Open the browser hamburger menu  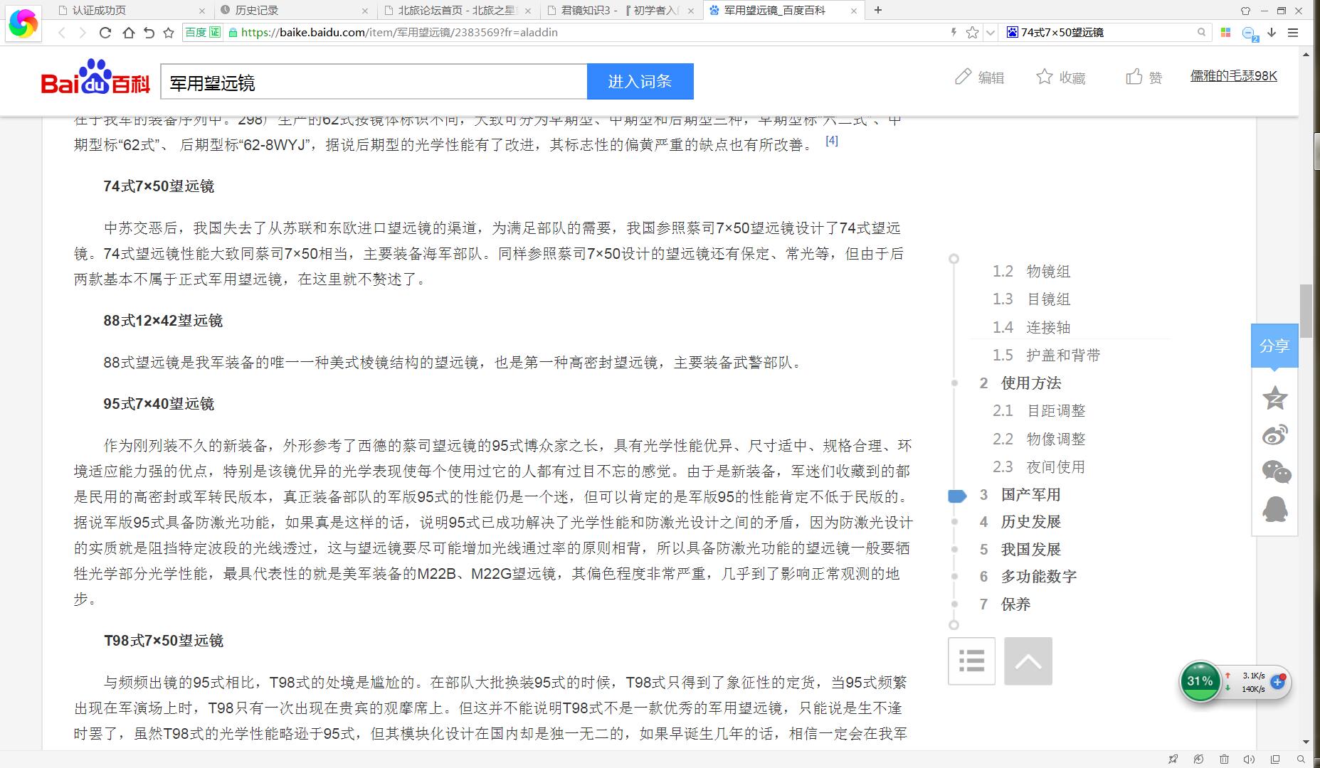pyautogui.click(x=1293, y=33)
